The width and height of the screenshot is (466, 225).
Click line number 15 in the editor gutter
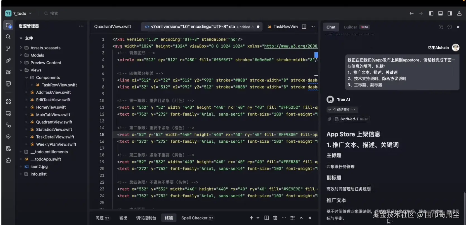(102, 135)
